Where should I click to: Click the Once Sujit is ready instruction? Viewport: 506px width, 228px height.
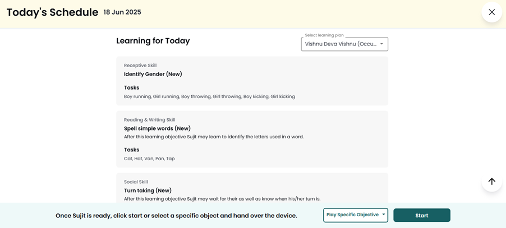point(176,216)
